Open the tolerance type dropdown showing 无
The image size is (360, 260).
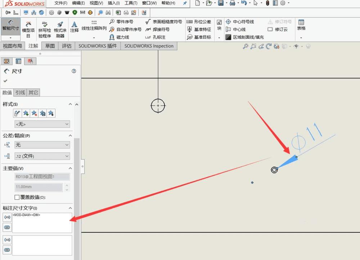[x=42, y=145]
